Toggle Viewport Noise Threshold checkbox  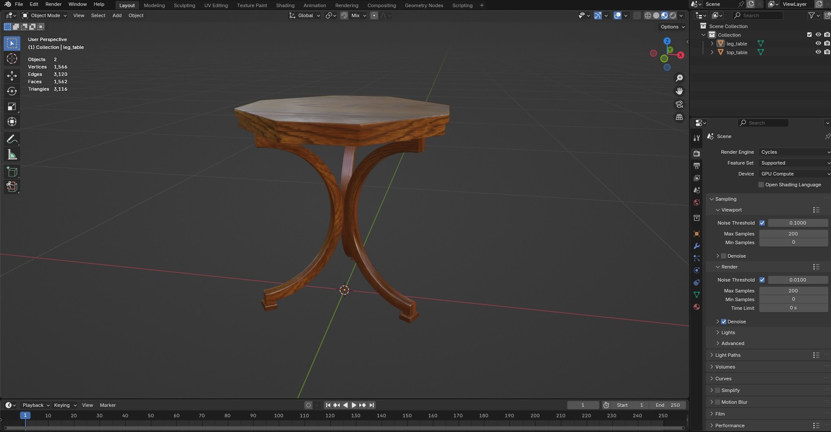(x=762, y=223)
